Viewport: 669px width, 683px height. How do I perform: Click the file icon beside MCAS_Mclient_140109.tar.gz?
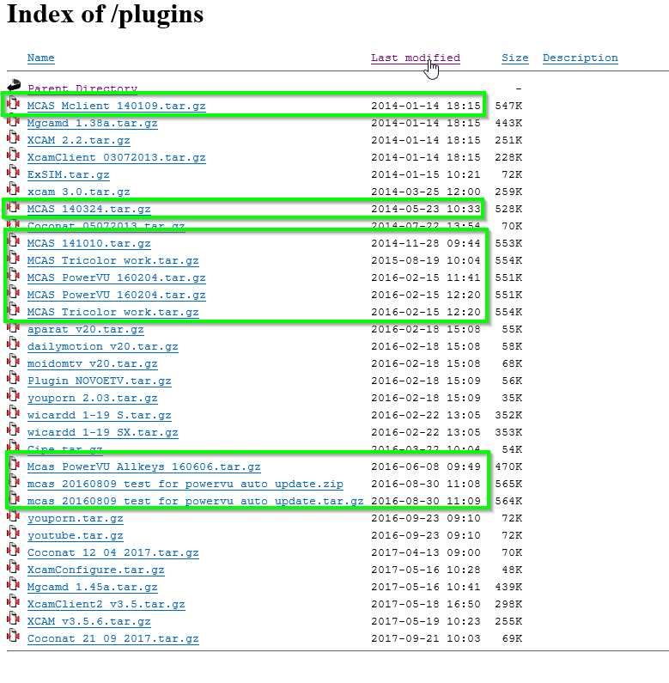pos(14,103)
